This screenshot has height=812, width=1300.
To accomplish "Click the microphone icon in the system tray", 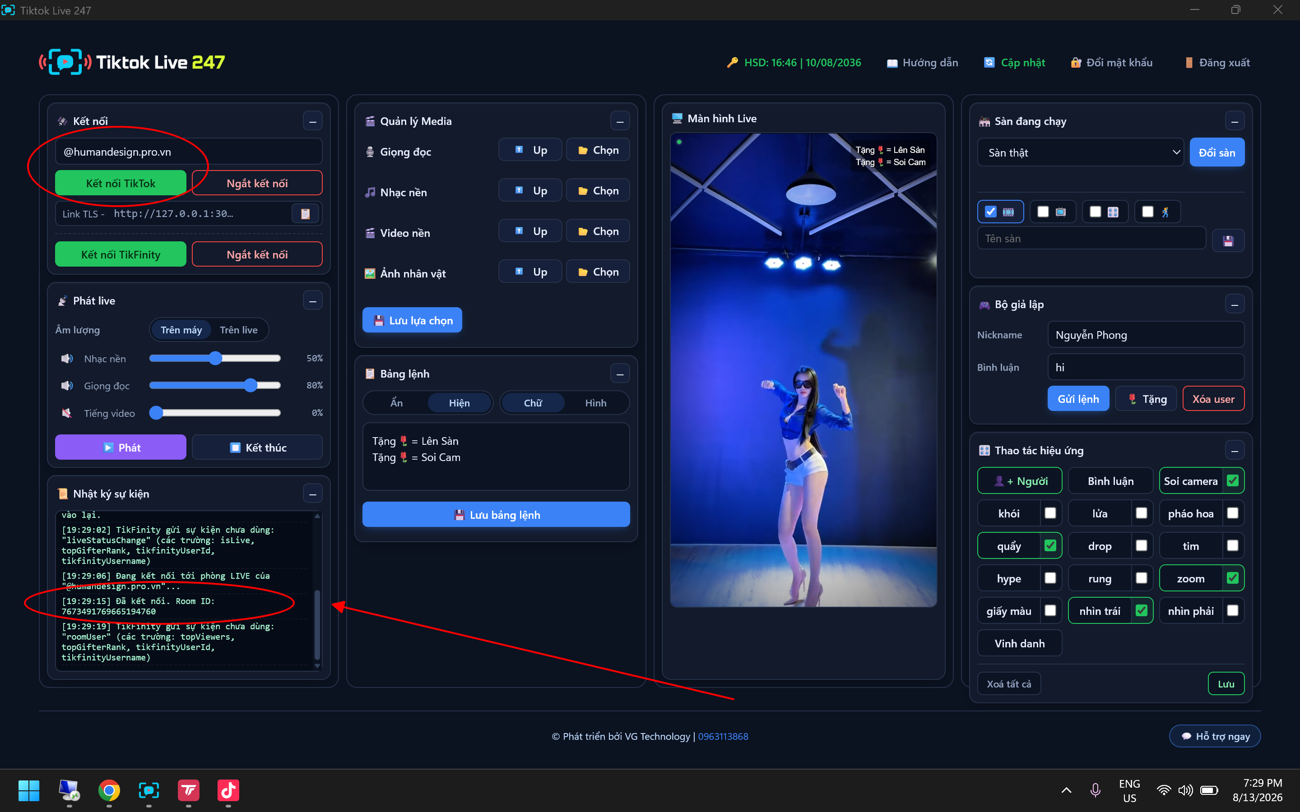I will [x=1096, y=790].
